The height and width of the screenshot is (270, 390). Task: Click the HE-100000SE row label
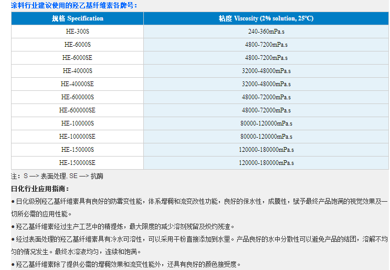point(78,137)
